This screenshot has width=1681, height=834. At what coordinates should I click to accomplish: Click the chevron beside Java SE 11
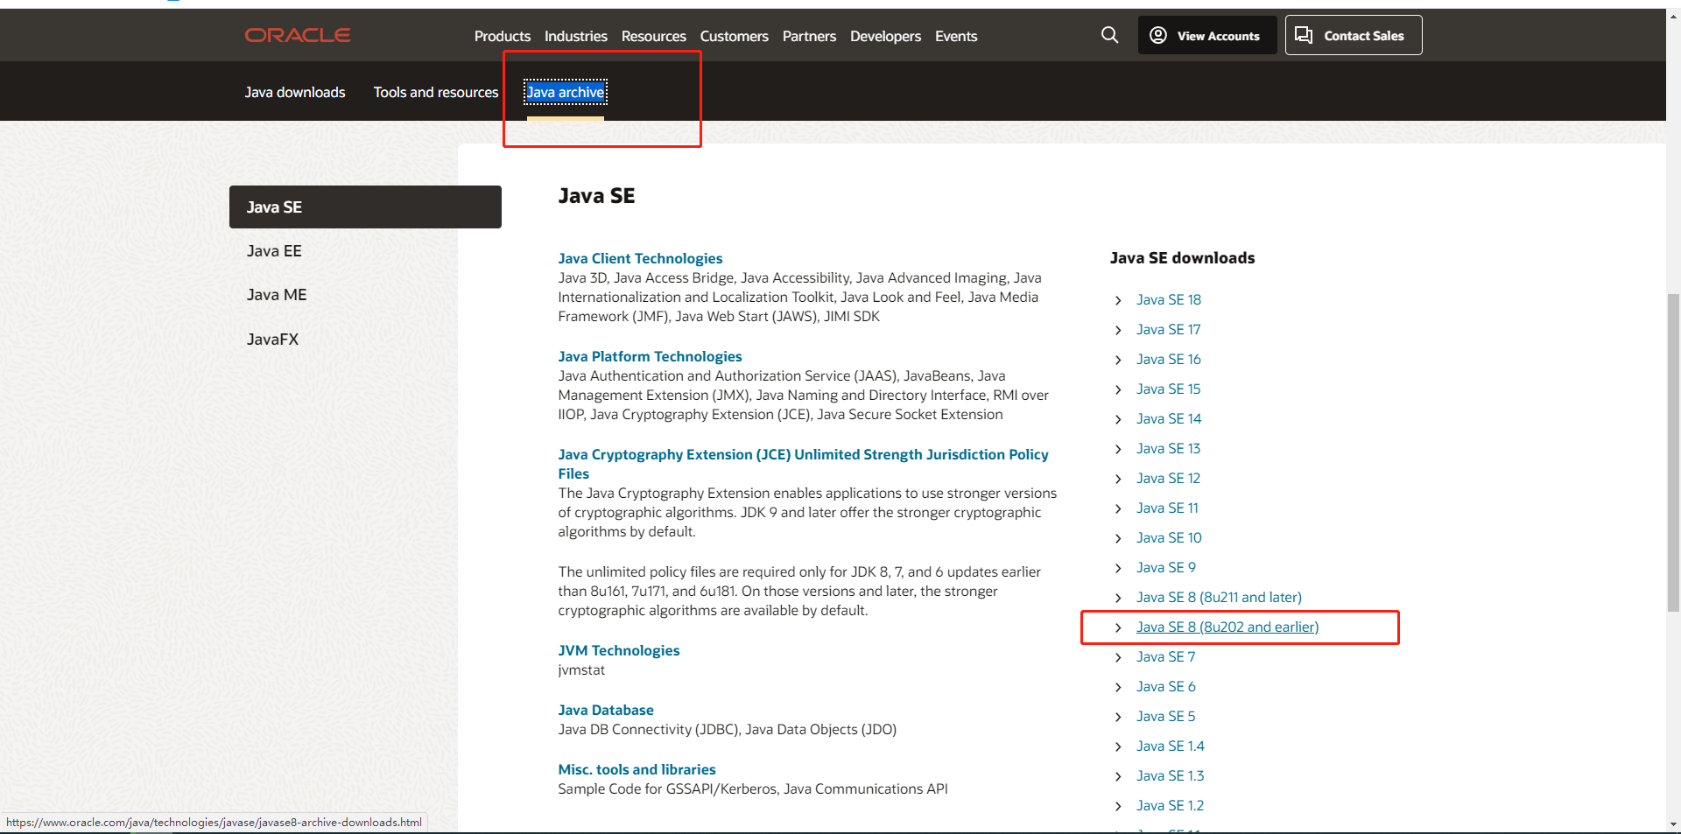coord(1118,508)
